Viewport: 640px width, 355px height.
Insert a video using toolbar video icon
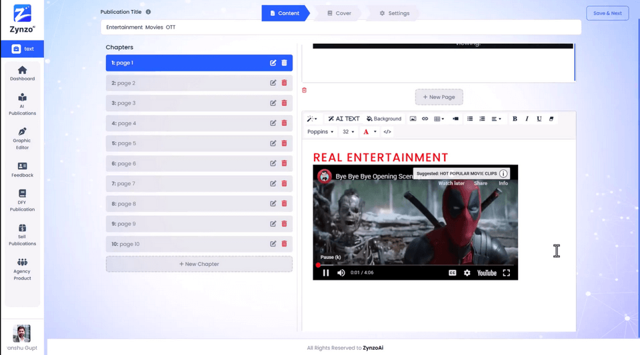pos(455,119)
